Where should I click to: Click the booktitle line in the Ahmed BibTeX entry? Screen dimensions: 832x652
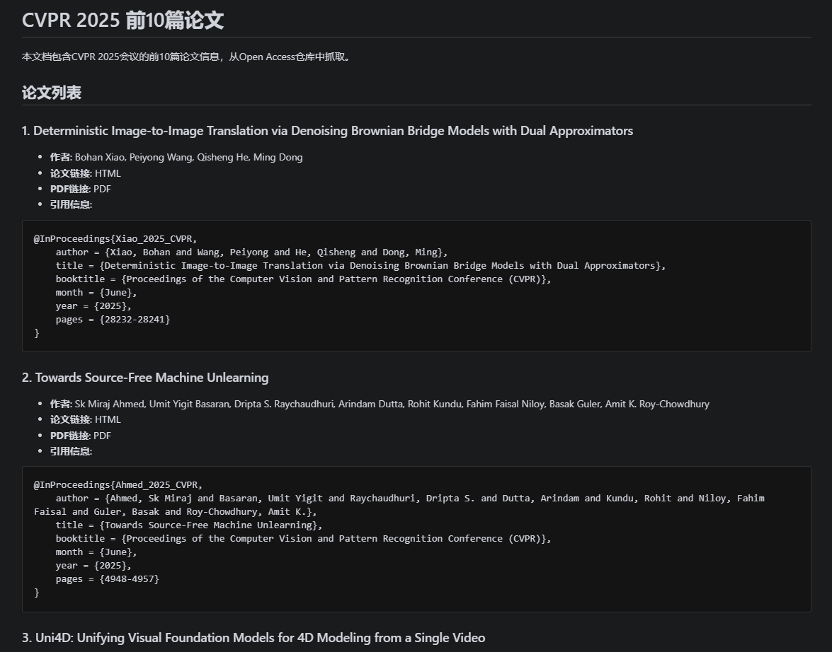[303, 539]
